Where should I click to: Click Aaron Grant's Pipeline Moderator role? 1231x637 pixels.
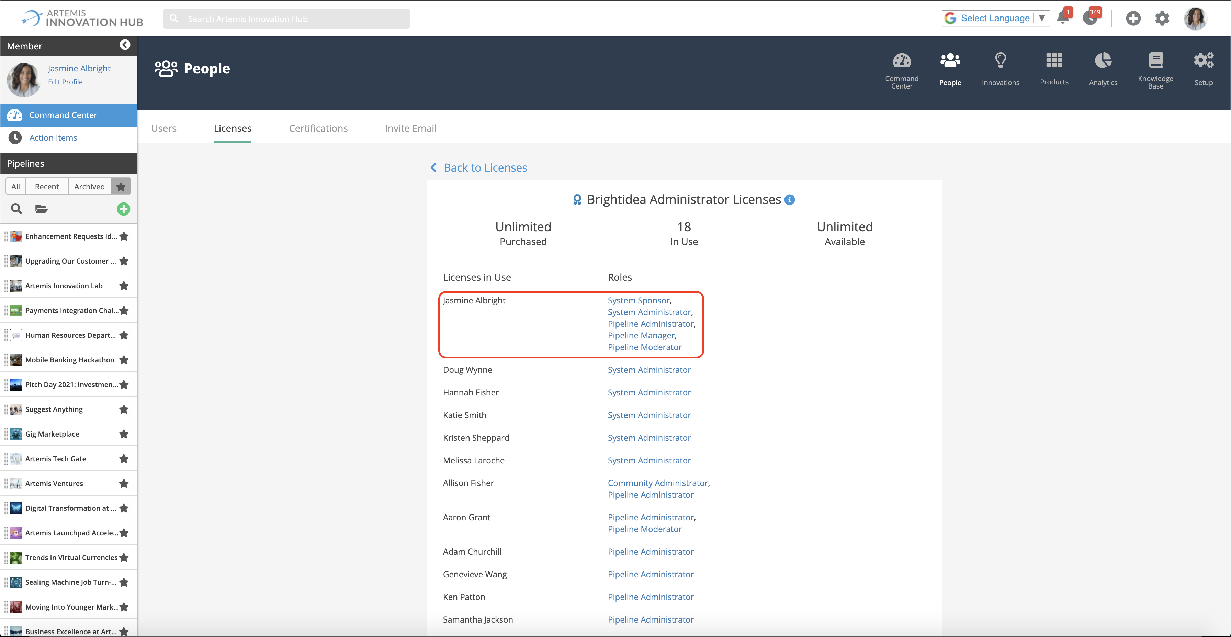coord(644,529)
